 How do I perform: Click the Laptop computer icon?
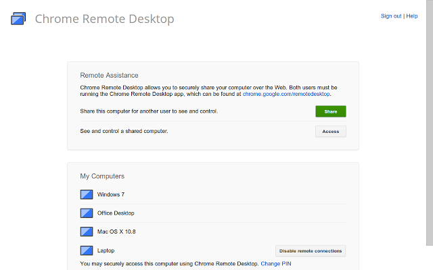86,250
